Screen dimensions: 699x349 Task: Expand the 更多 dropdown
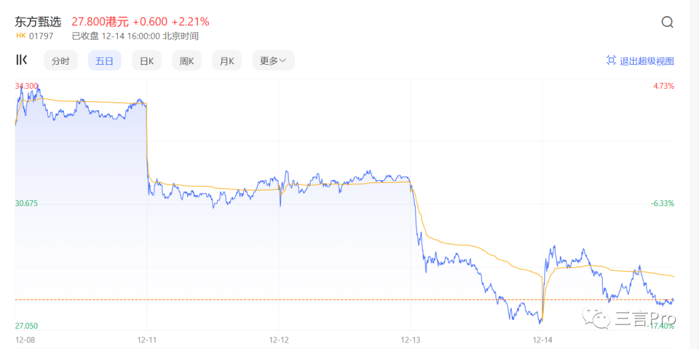click(x=273, y=61)
